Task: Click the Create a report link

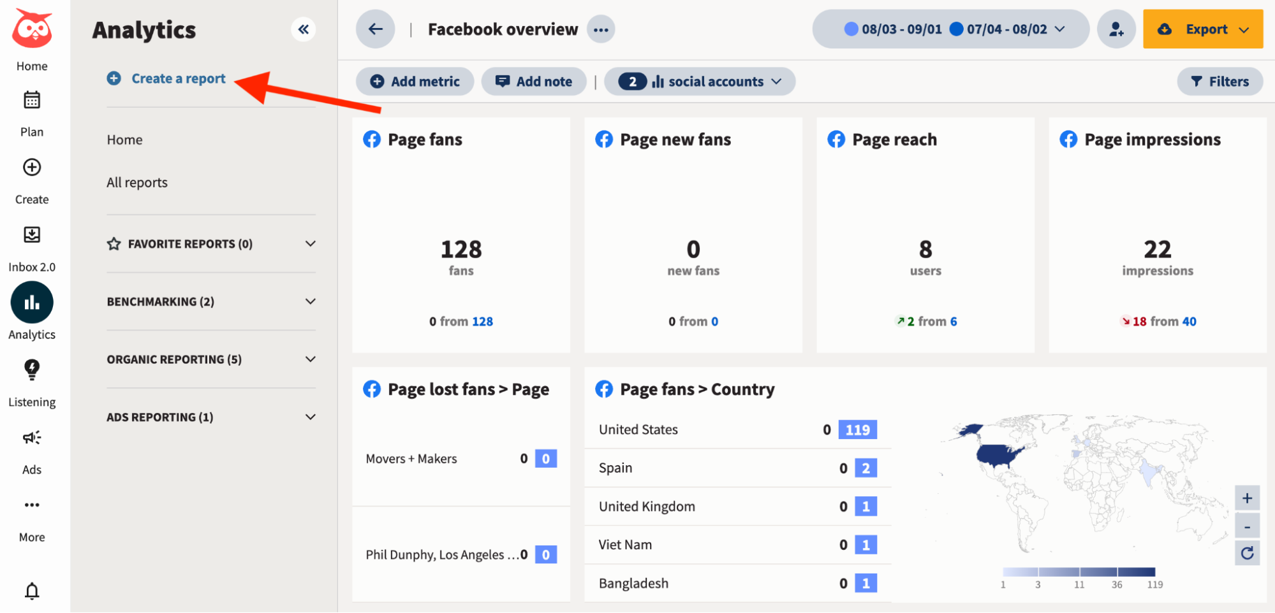Action: click(x=178, y=78)
